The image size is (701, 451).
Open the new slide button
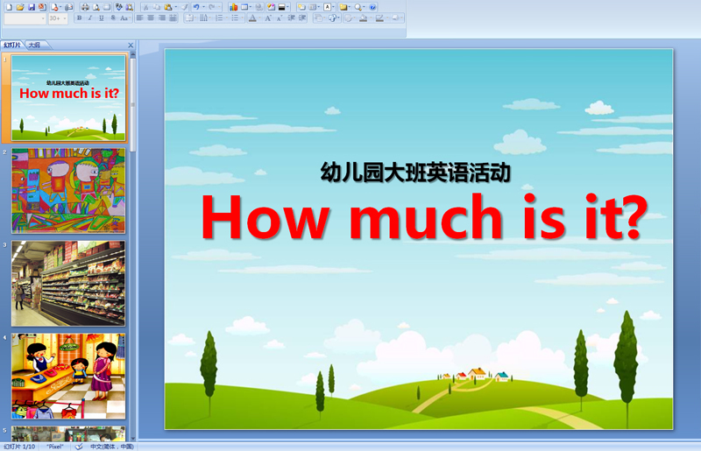coord(301,7)
